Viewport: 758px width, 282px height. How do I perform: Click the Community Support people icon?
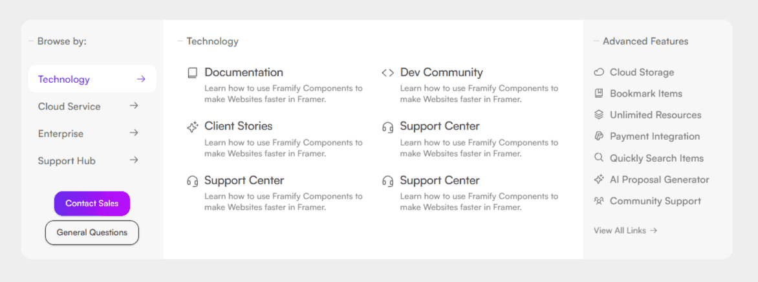pyautogui.click(x=599, y=201)
